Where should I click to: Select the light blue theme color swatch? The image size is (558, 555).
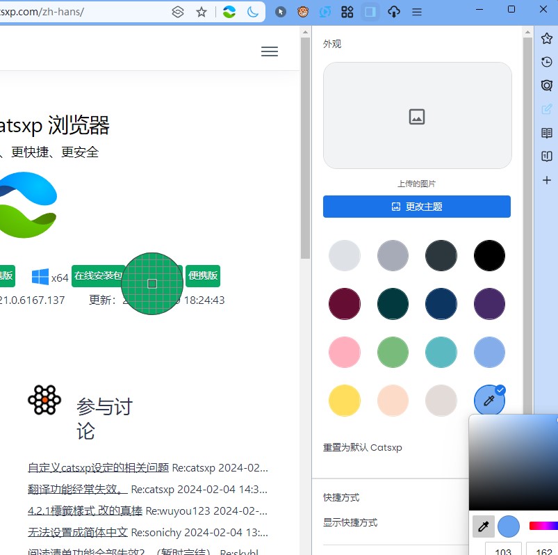(489, 352)
